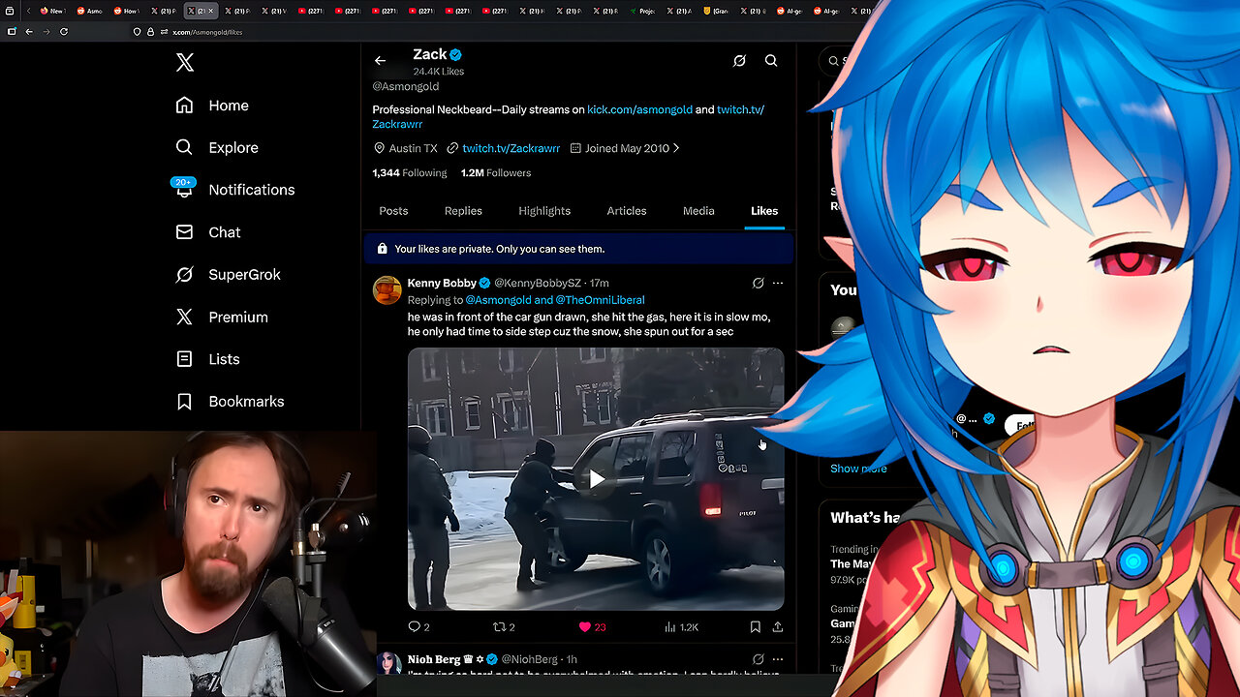The width and height of the screenshot is (1240, 697).
Task: Switch to the Posts tab
Action: [x=393, y=211]
